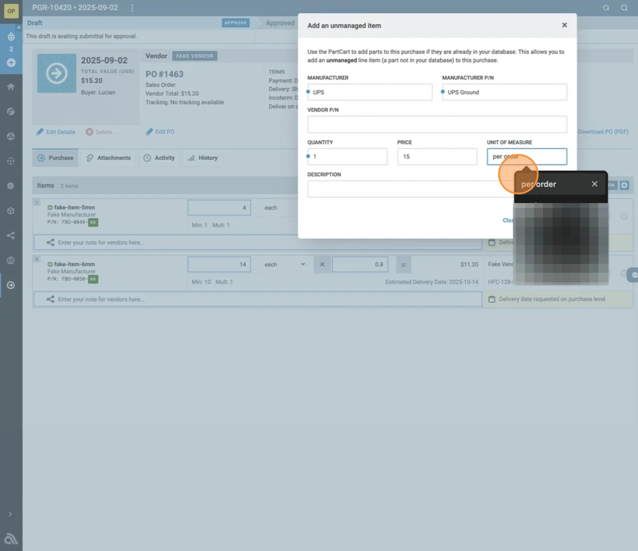Click the cube inventory icon in the sidebar
638x551 pixels.
11,211
